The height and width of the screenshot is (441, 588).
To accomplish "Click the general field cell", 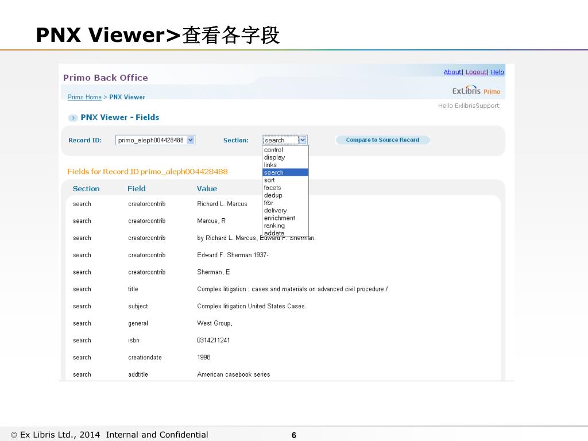I will [138, 323].
